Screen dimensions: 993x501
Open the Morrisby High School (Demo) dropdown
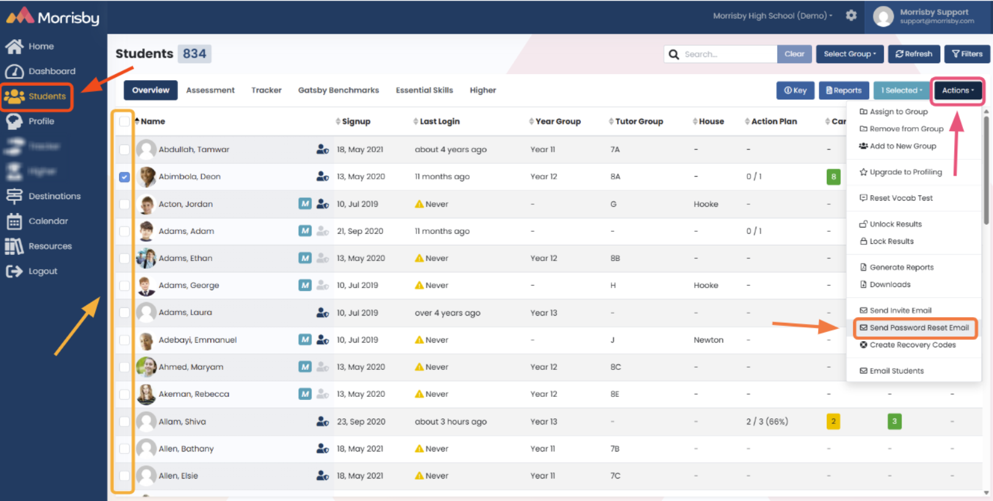pos(772,16)
